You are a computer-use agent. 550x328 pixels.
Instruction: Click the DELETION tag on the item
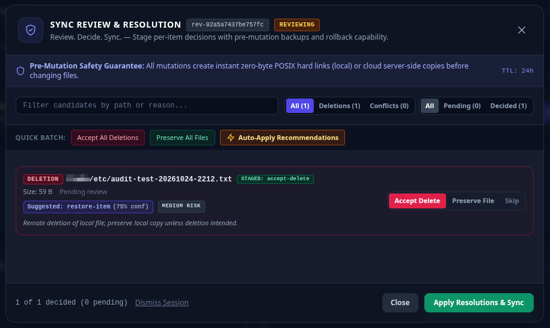(43, 179)
